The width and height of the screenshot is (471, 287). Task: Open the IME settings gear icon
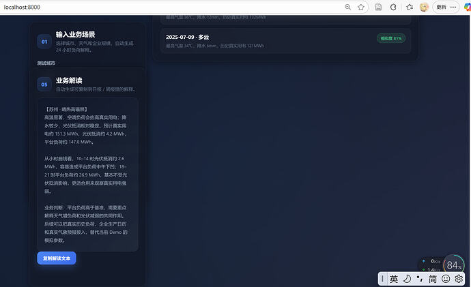pos(459,279)
